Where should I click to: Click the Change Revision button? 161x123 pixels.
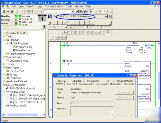pos(125,98)
